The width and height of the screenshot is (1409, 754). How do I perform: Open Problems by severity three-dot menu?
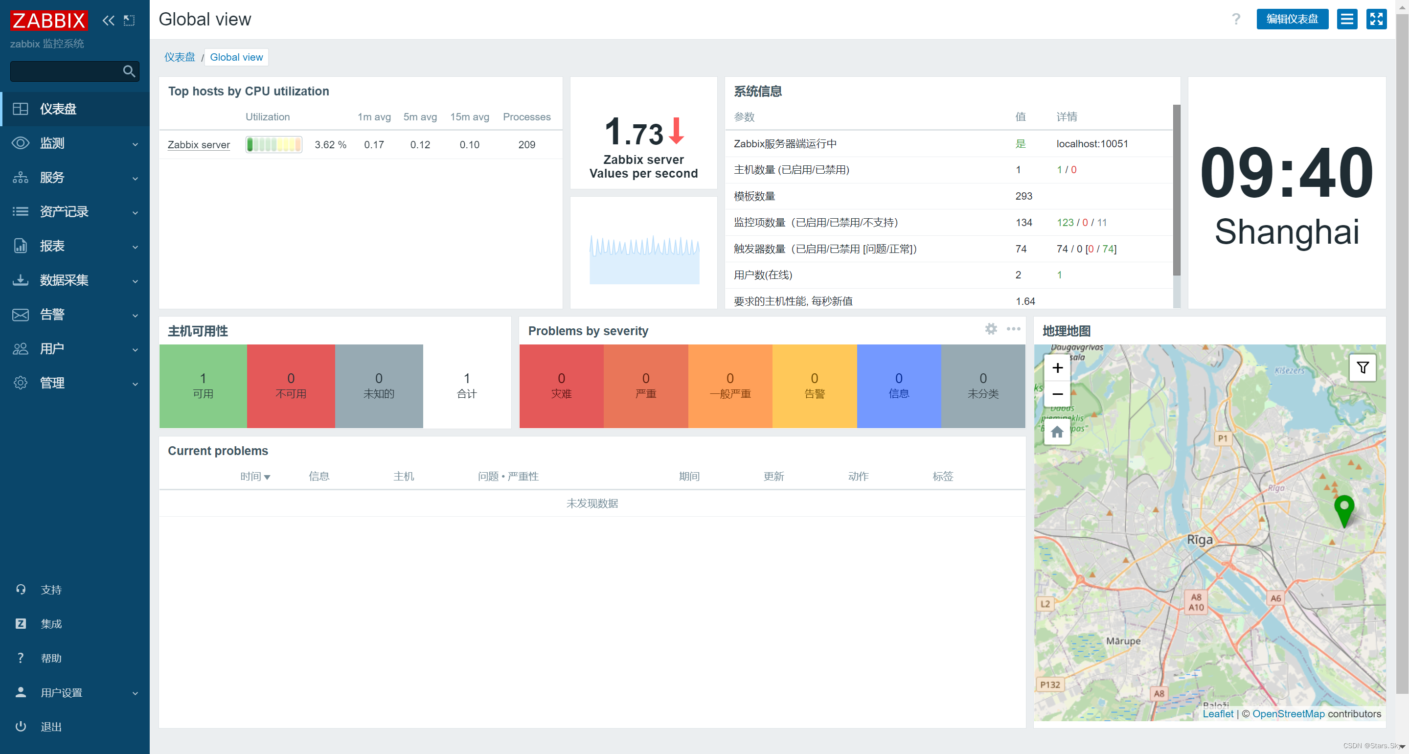[x=1014, y=329]
